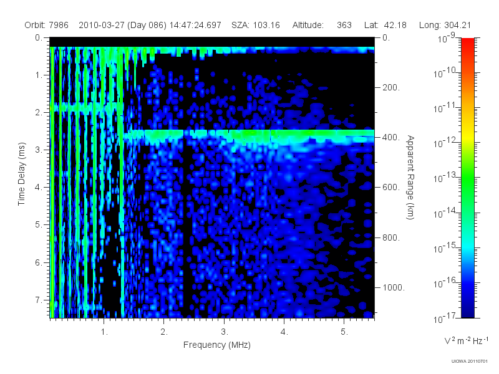Click the short horizontal green band near 1.8 ms

coord(86,107)
